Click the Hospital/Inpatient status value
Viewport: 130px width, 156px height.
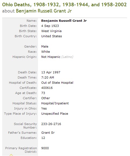pos(55,103)
